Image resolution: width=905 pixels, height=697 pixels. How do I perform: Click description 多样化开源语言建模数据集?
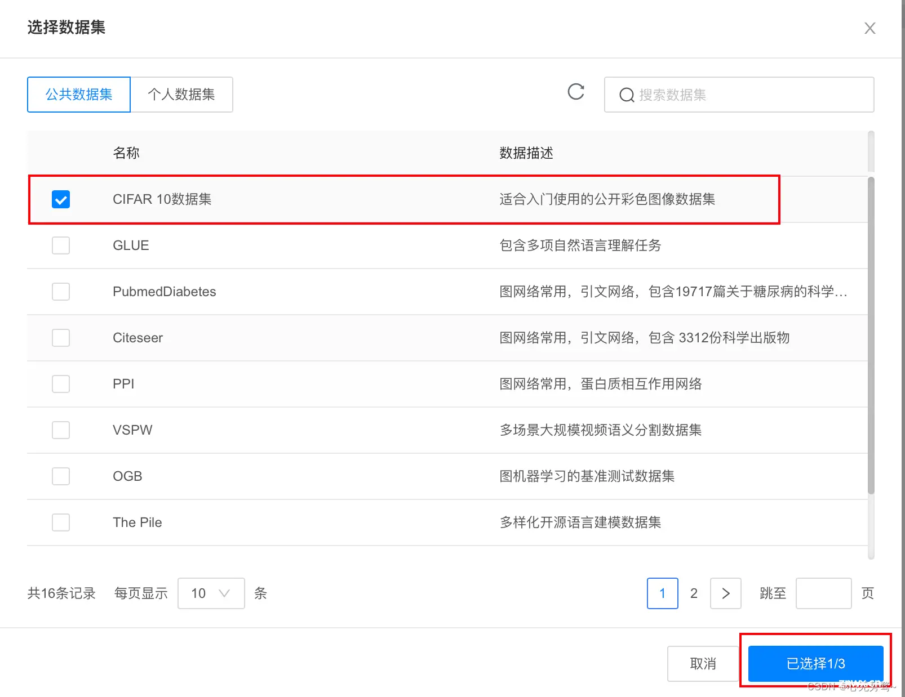click(x=580, y=522)
